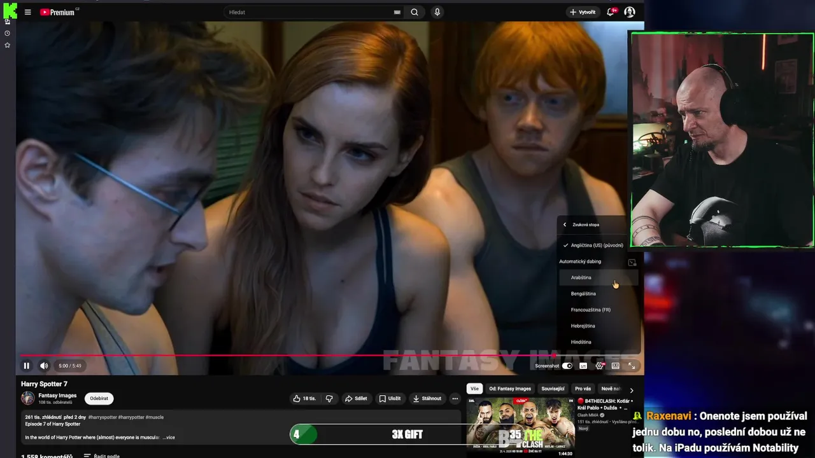
Task: Open the #muscle hashtag link
Action: 155,417
